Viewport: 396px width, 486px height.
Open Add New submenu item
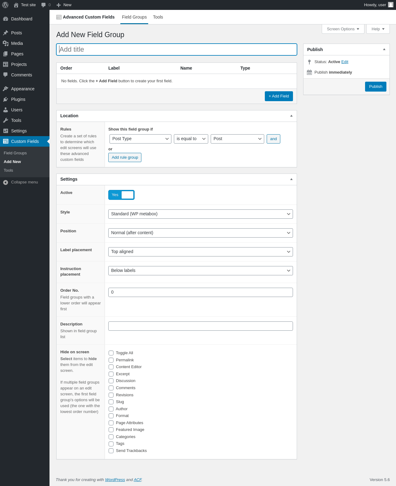click(12, 162)
